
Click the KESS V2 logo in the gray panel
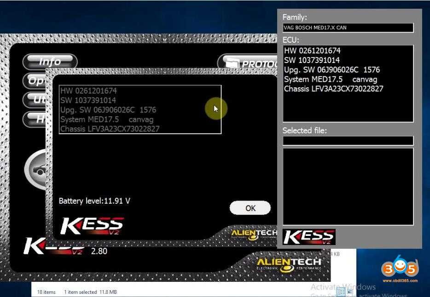tap(309, 237)
